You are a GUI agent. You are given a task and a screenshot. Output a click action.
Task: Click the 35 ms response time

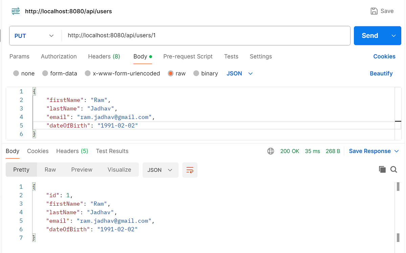pyautogui.click(x=312, y=151)
